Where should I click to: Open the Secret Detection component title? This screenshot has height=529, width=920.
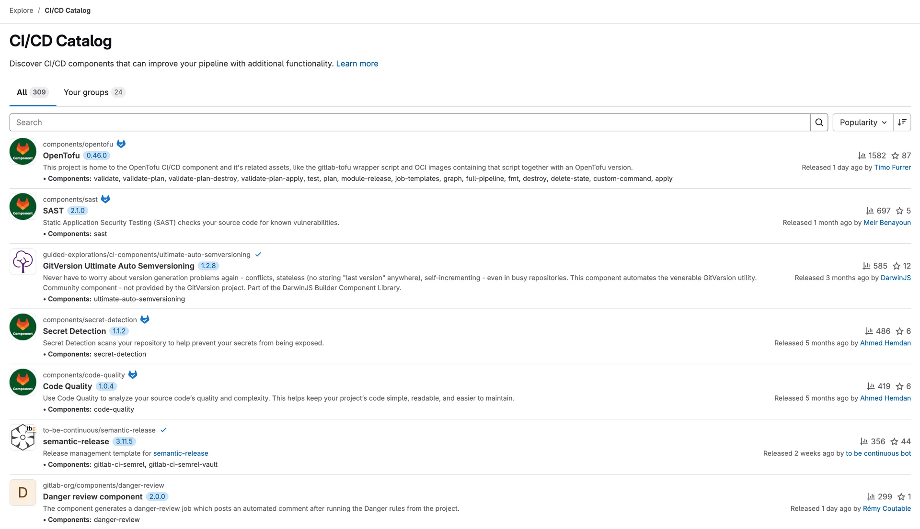tap(74, 331)
